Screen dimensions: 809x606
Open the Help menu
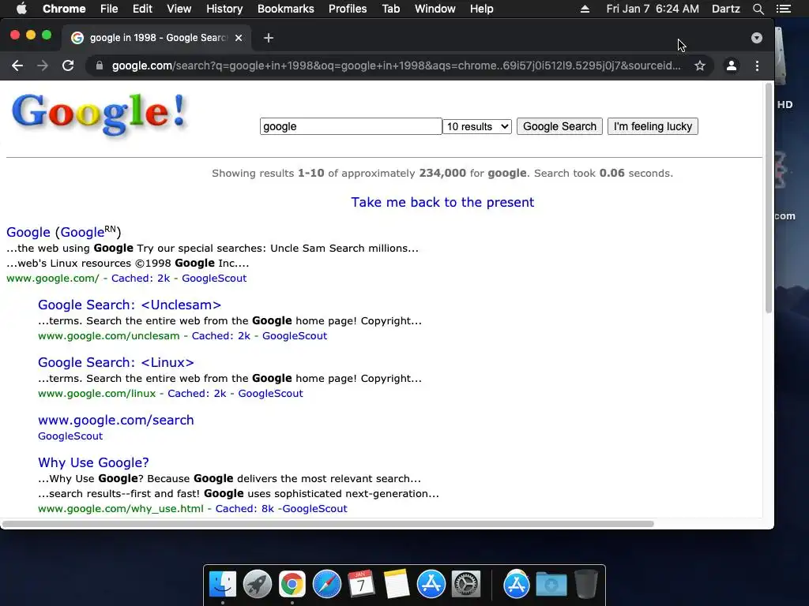tap(481, 9)
